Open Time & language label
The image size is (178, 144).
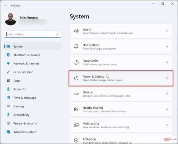[25, 98]
